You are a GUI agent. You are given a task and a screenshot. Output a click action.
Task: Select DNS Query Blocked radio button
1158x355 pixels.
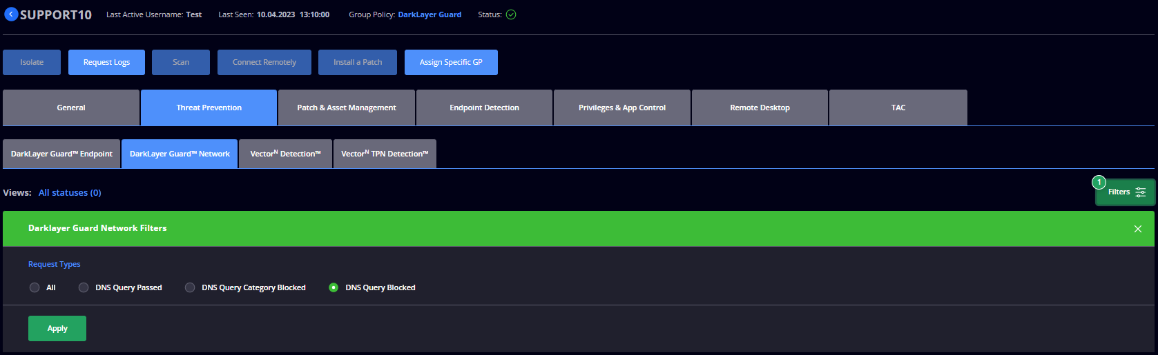tap(334, 287)
